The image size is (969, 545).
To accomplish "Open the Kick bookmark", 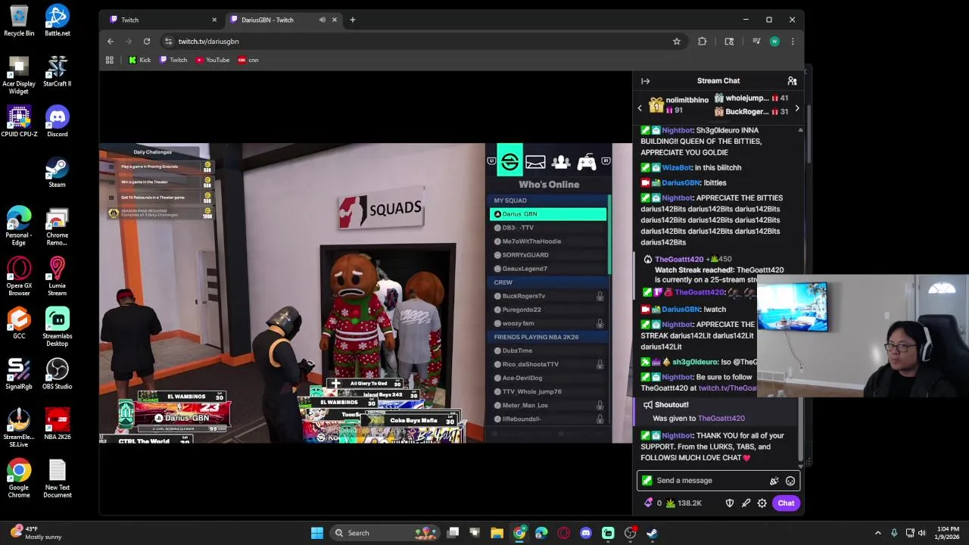I will tap(140, 60).
